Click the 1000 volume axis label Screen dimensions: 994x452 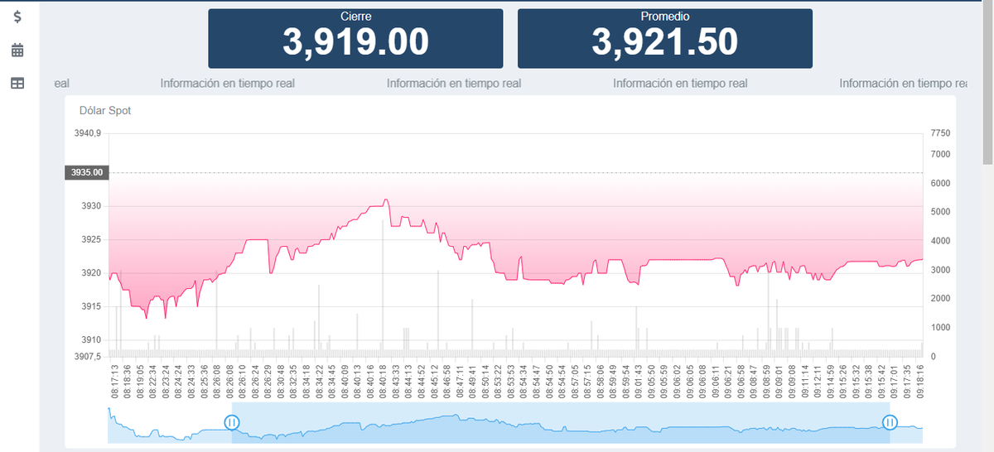point(940,327)
